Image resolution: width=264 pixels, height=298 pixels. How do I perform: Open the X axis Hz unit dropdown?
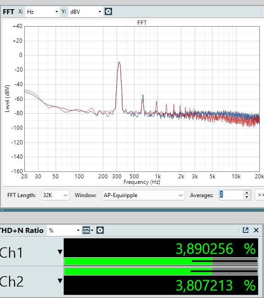point(42,12)
